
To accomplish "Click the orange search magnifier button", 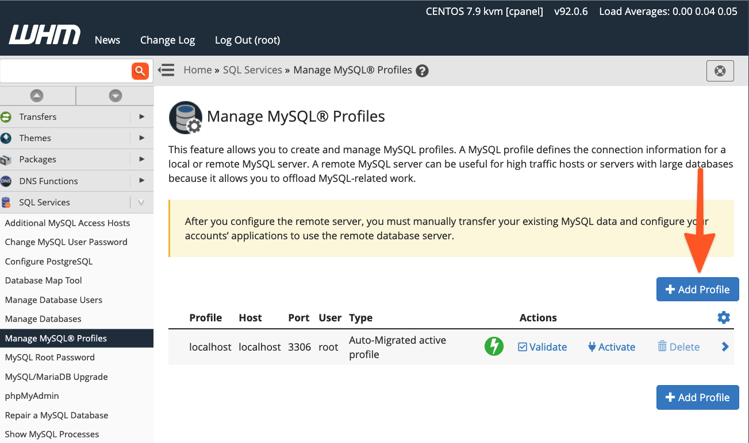I will pyautogui.click(x=140, y=71).
